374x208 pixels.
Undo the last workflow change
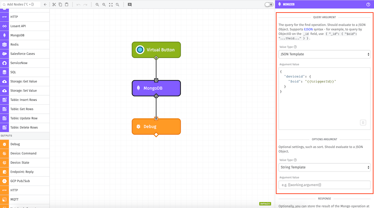click(x=79, y=5)
